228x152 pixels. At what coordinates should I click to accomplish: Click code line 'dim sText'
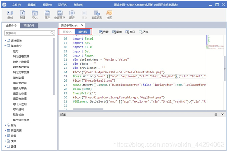pyautogui.click(x=85, y=64)
